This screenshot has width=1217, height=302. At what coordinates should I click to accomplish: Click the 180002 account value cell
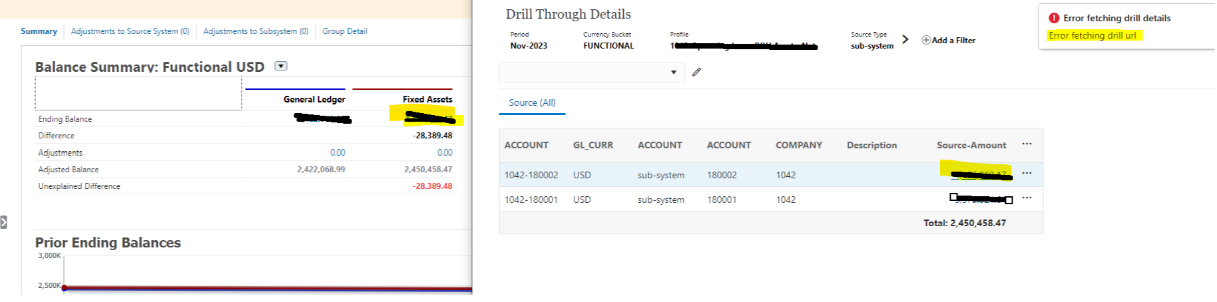click(722, 175)
